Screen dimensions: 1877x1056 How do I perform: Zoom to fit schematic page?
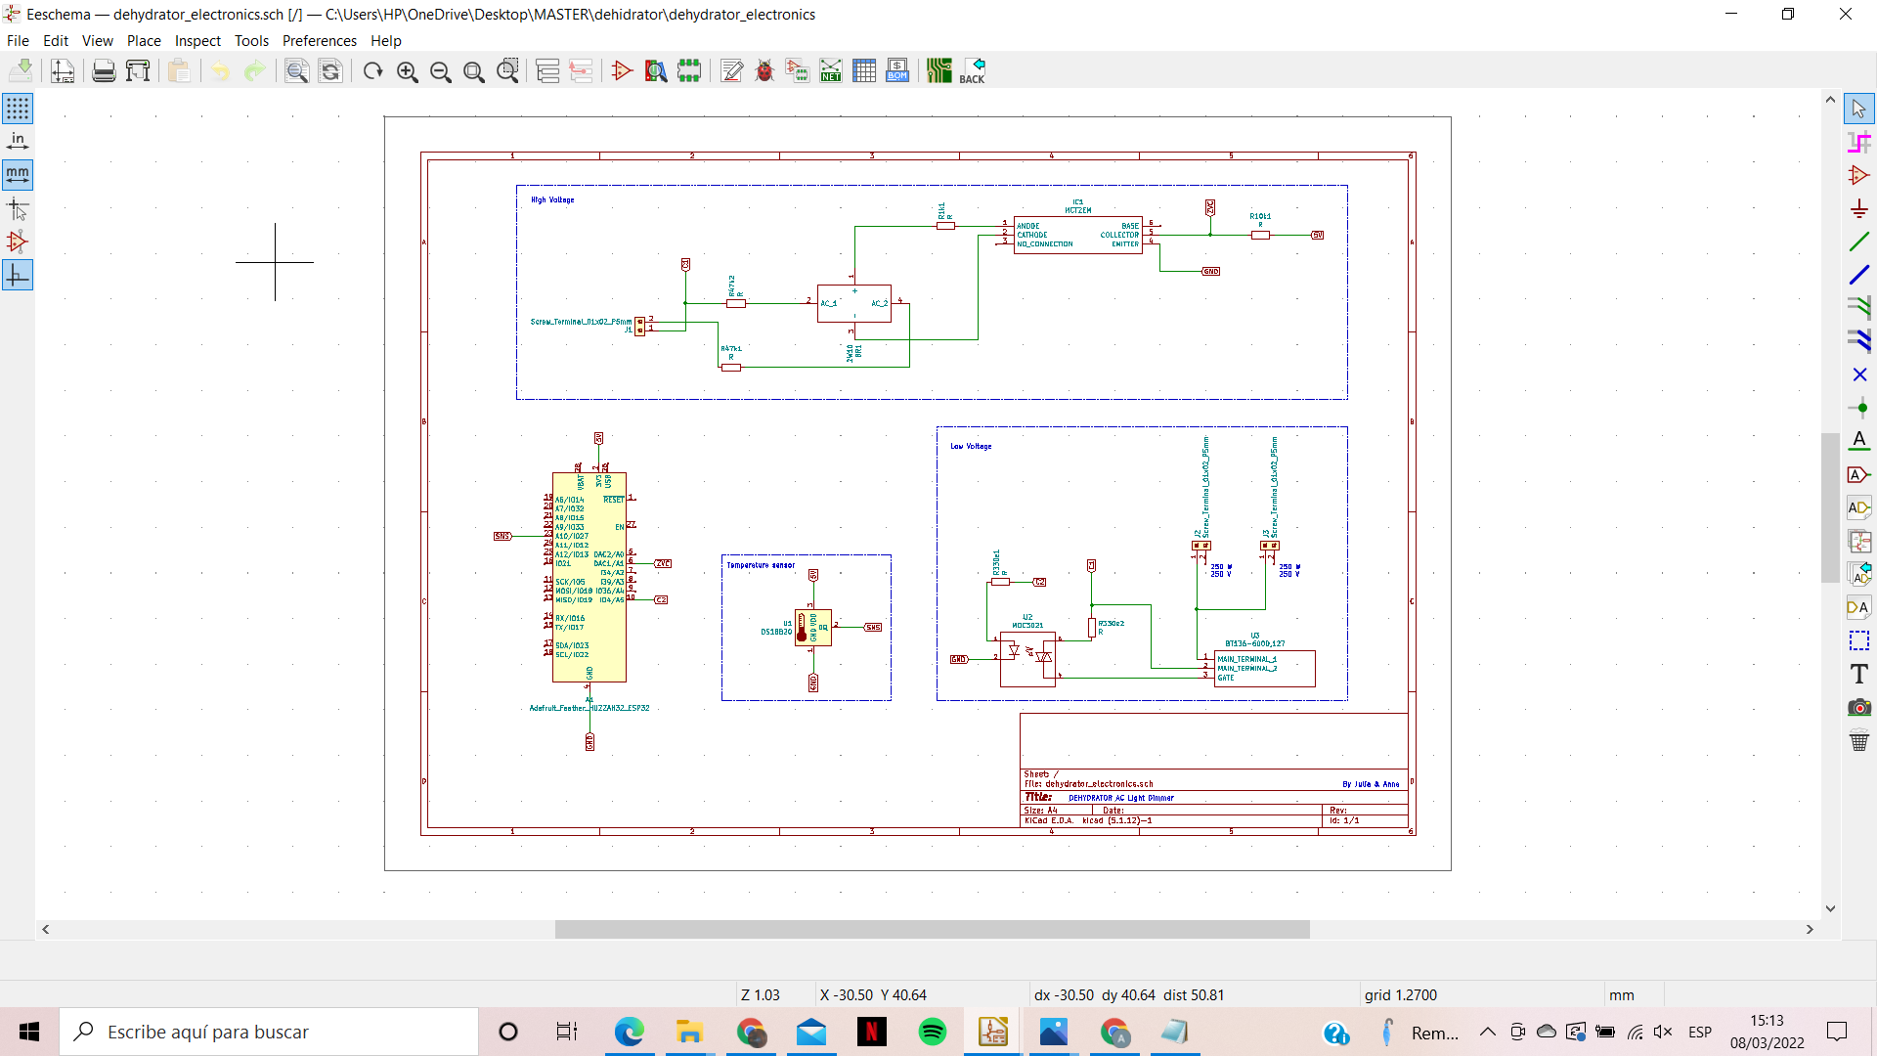(x=474, y=70)
